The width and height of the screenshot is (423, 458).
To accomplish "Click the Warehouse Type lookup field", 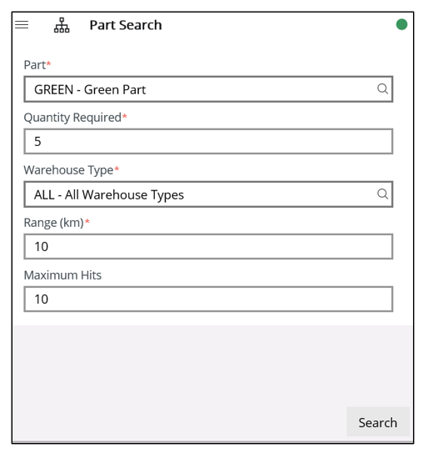I will [x=208, y=194].
